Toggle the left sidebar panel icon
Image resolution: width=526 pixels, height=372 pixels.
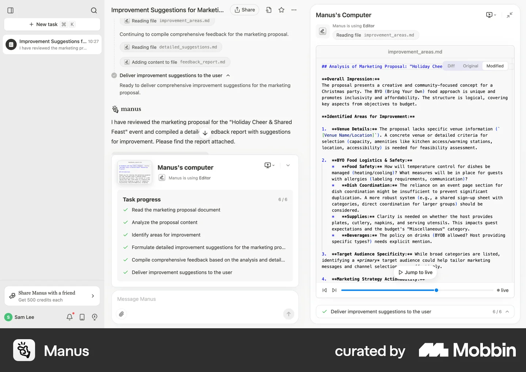click(x=11, y=11)
